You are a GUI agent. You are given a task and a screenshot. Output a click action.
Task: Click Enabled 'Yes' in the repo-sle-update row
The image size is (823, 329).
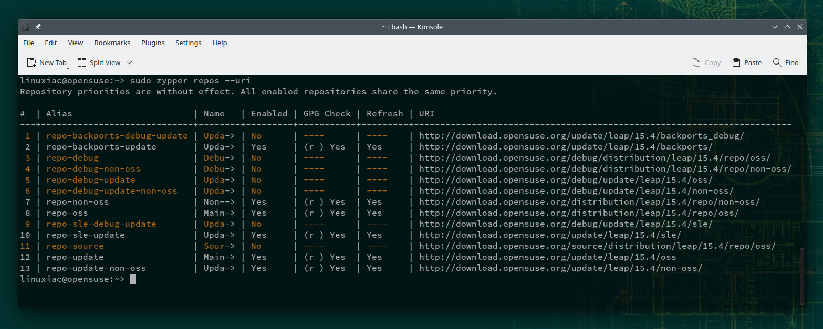pyautogui.click(x=259, y=235)
